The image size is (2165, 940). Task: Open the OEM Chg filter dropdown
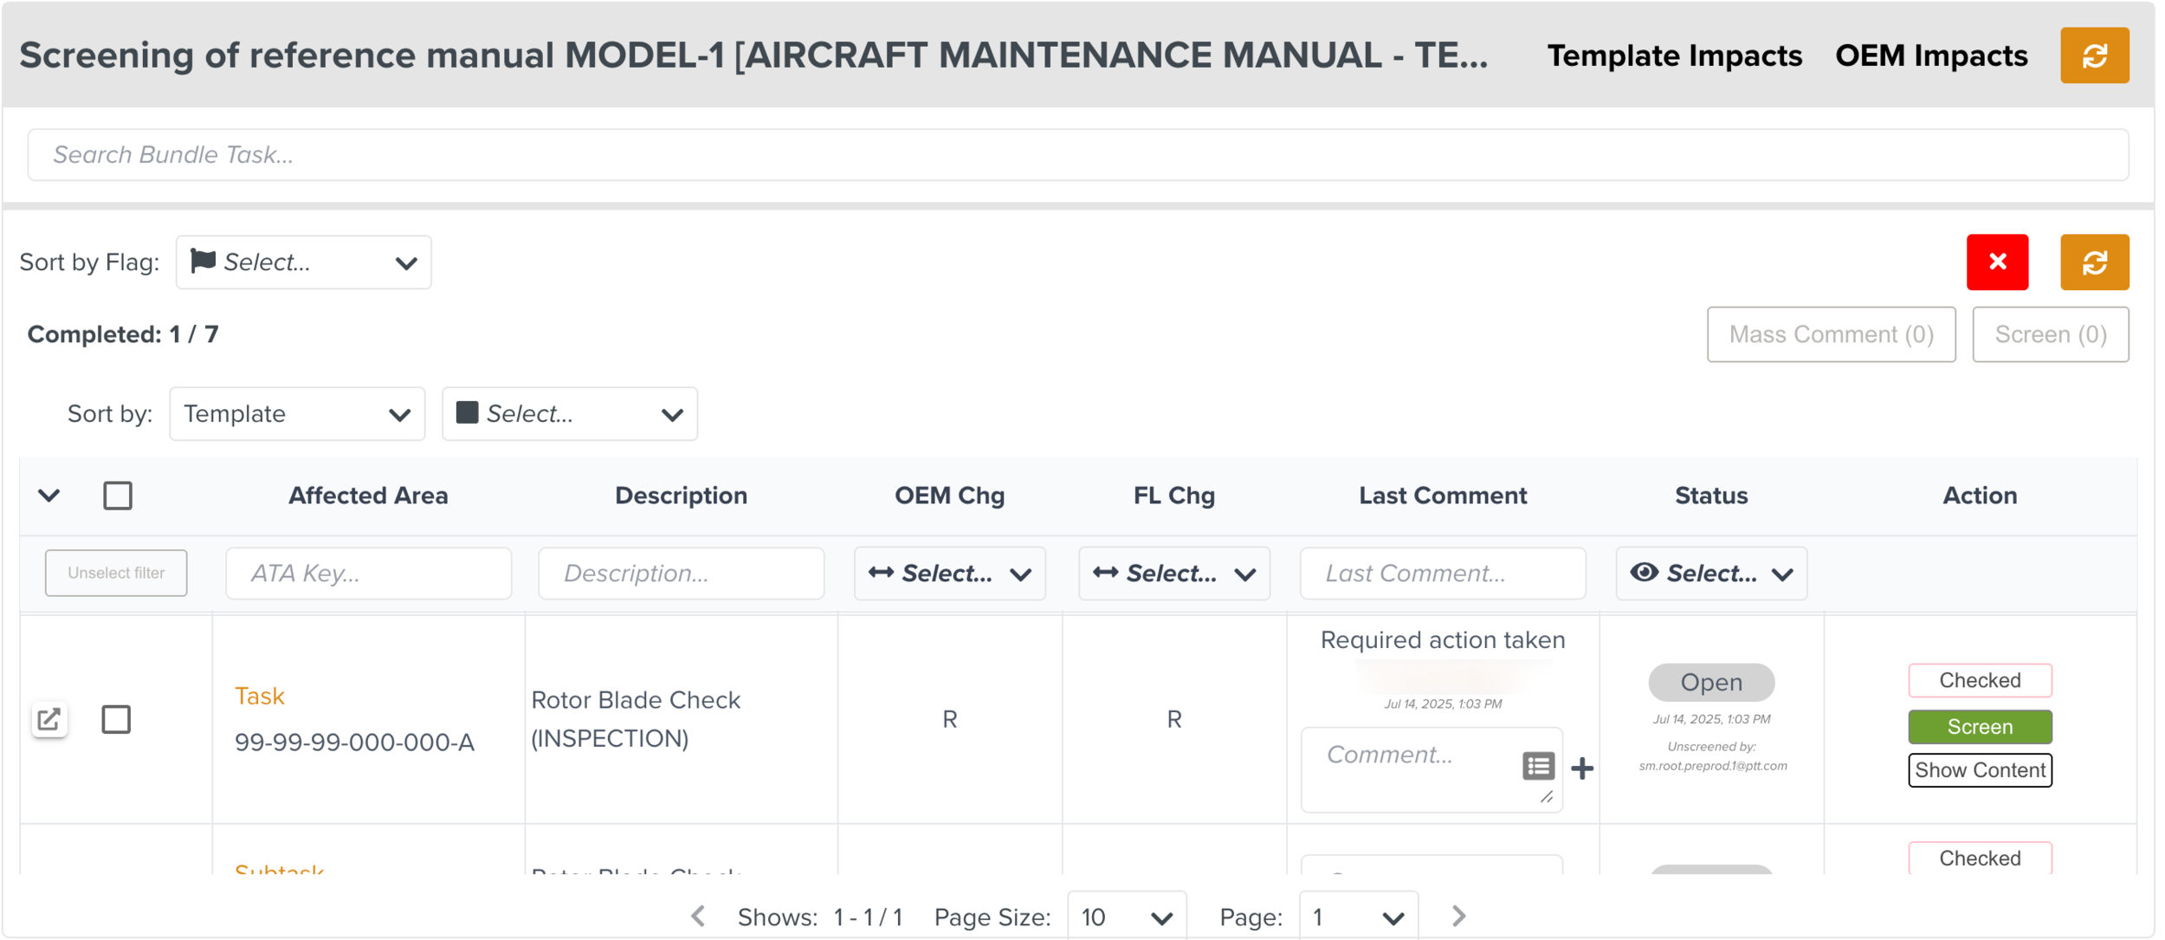(949, 573)
